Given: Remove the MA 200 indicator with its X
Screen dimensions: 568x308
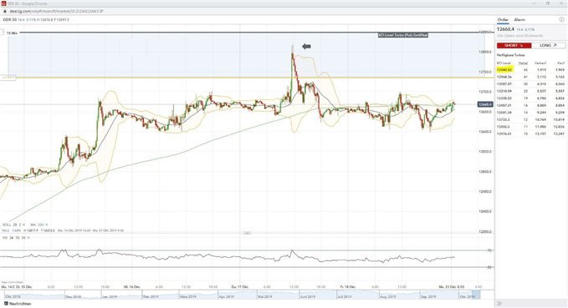Looking at the screenshot, I should point(47,225).
